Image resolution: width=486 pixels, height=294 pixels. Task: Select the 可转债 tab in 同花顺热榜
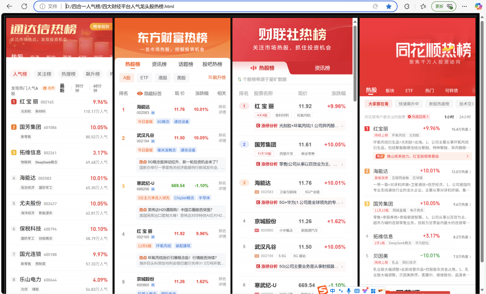click(451, 91)
